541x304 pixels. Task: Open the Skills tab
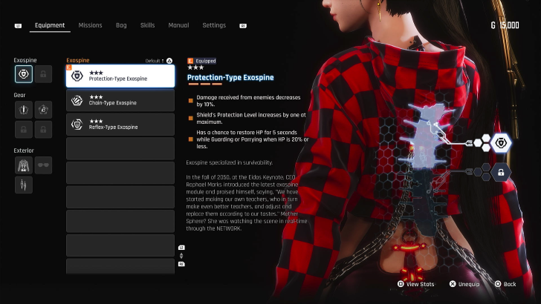147,25
